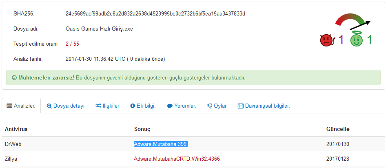Click the speech bubble icon beside Yorumlar

pyautogui.click(x=170, y=106)
